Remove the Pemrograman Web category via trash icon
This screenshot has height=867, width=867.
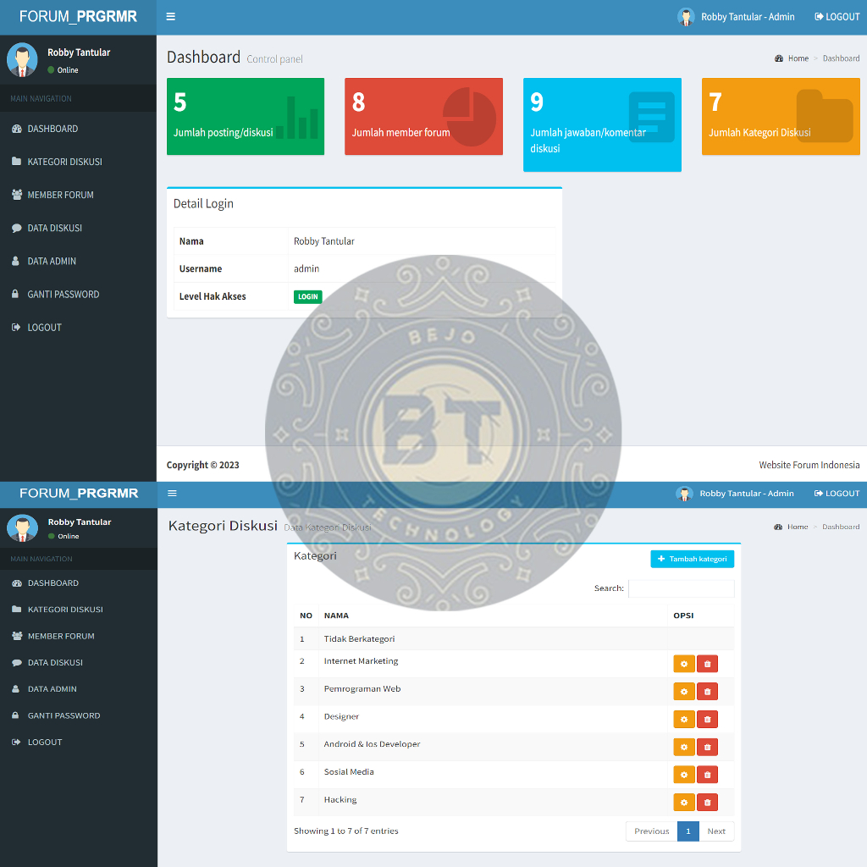point(707,692)
